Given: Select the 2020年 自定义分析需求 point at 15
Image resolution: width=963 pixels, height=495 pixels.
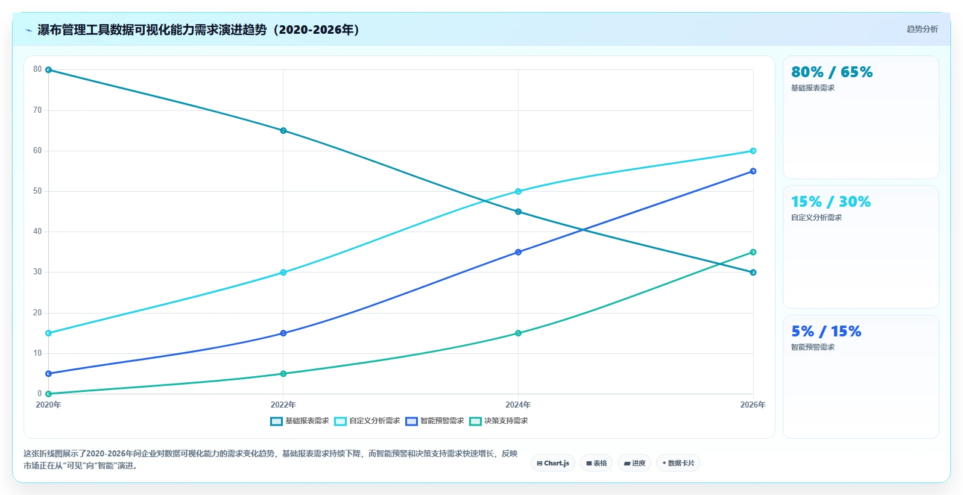Looking at the screenshot, I should [48, 333].
